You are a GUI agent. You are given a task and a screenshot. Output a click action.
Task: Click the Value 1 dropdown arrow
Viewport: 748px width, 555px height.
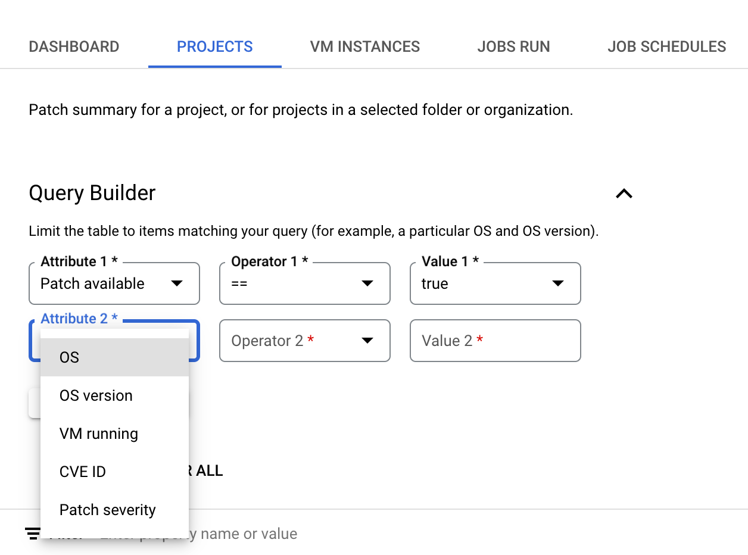coord(558,283)
